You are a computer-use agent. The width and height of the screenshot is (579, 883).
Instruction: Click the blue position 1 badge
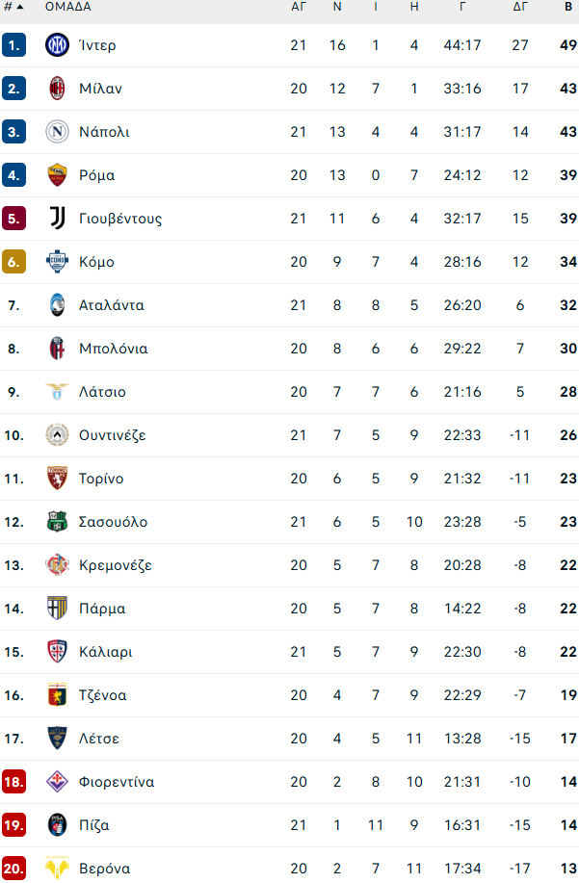click(x=13, y=45)
